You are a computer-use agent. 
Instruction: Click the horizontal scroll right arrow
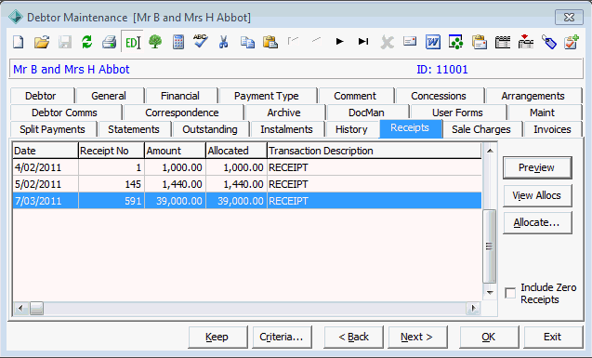point(473,309)
